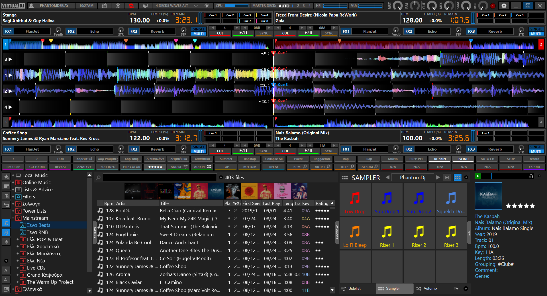The height and width of the screenshot is (296, 547).
Task: Play prelisten with green play button
Action: [478, 176]
